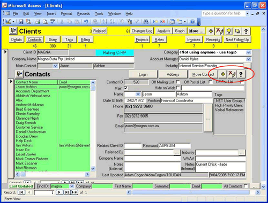
Task: Open the File menu
Action: pyautogui.click(x=16, y=13)
